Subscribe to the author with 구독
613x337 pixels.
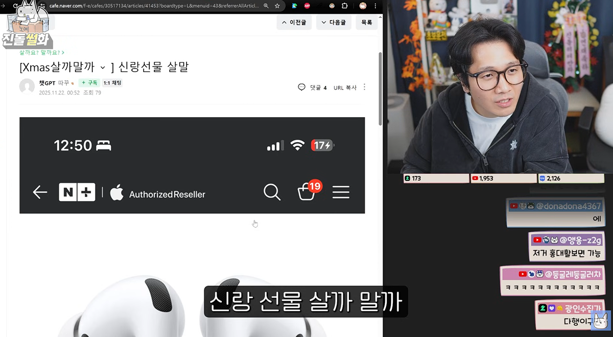click(89, 83)
